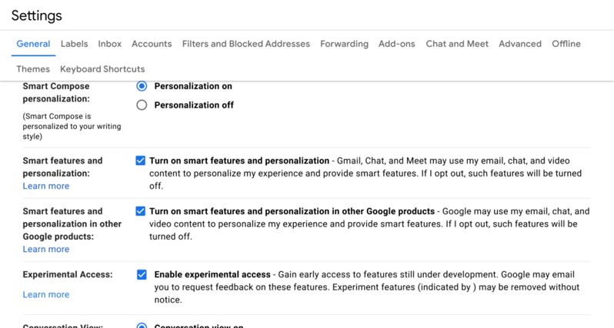614x328 pixels.
Task: Open the Offline tab
Action: pos(566,44)
